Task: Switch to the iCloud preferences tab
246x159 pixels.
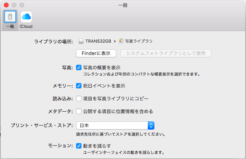Action: click(x=26, y=20)
